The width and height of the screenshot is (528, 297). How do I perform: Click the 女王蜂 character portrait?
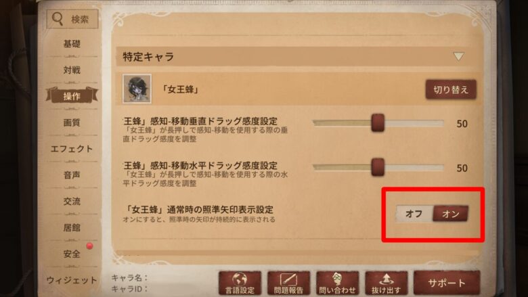[137, 89]
